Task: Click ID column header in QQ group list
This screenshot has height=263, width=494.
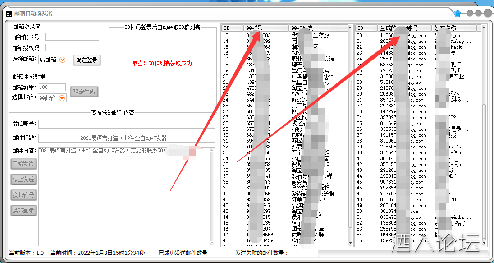Action: pyautogui.click(x=232, y=28)
